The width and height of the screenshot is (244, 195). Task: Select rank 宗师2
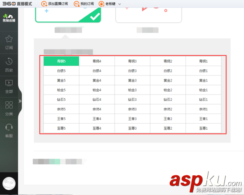click(x=168, y=109)
